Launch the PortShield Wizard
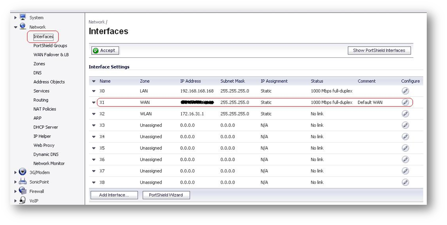This screenshot has height=225, width=447. coord(166,195)
